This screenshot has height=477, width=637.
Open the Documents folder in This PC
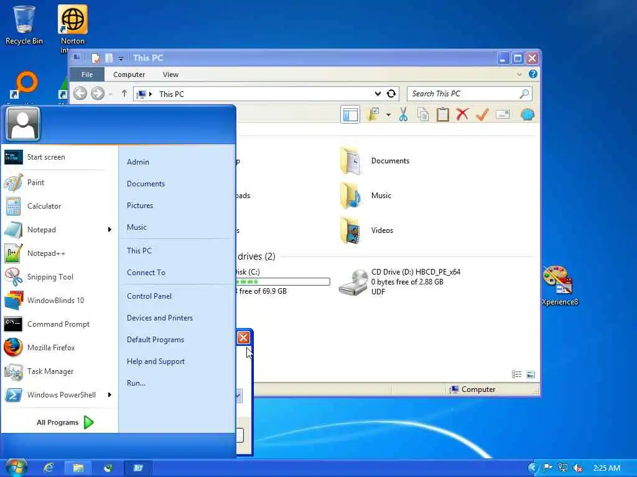pyautogui.click(x=376, y=161)
